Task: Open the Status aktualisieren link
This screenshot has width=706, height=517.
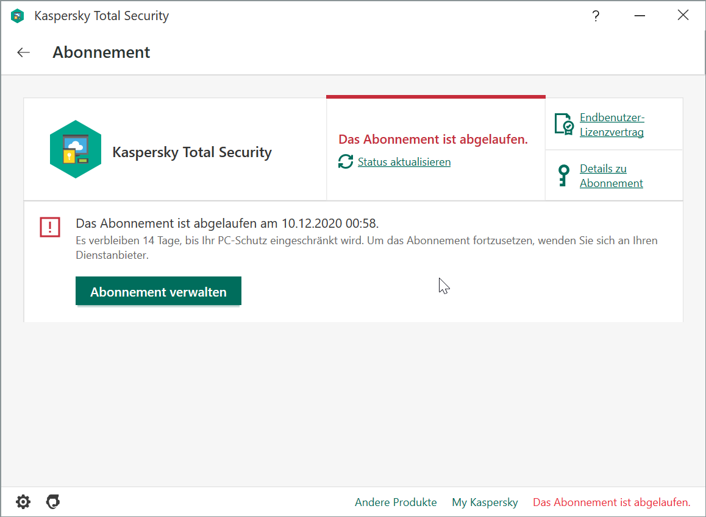Action: tap(404, 162)
